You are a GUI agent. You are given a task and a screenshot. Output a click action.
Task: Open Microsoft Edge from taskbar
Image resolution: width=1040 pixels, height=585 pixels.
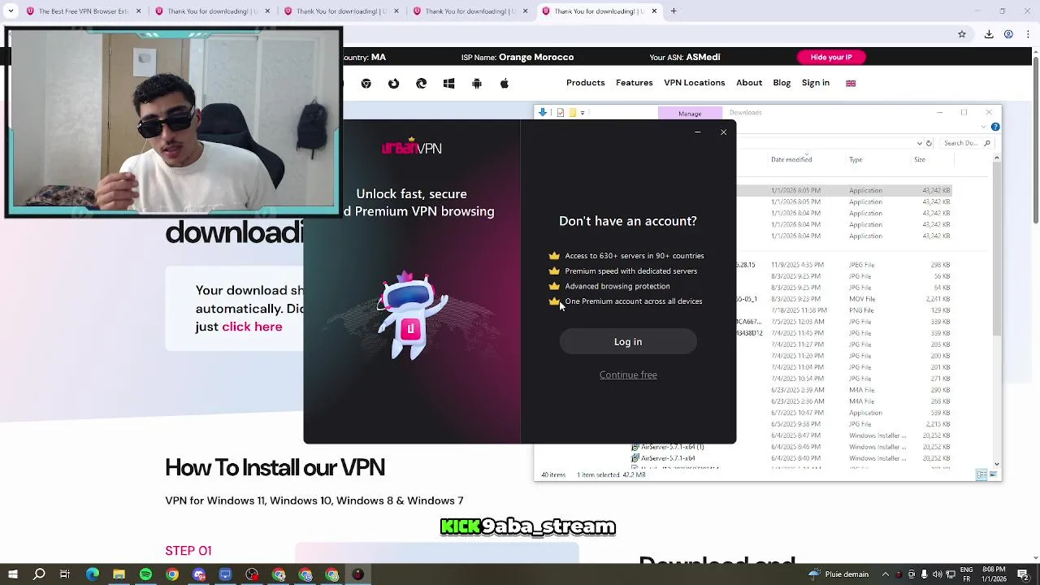pos(92,574)
